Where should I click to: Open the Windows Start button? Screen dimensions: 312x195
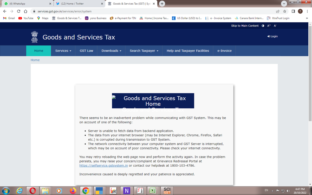click(x=5, y=191)
